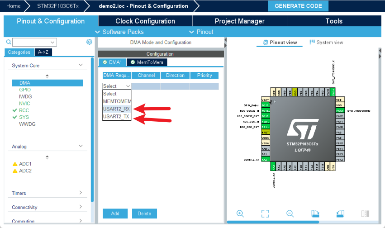Click the PA10 pin on chip
Viewport: 385px width, 228px height.
340,127
